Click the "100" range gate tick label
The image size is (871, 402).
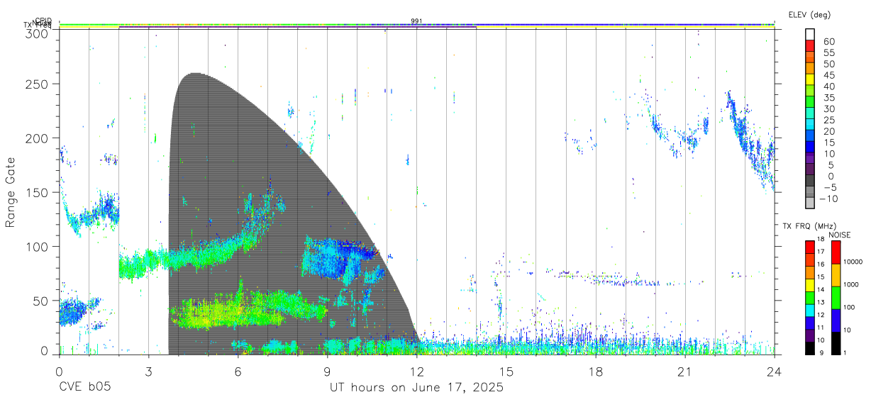click(x=38, y=246)
